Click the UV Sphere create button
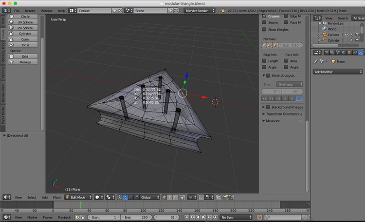The image size is (365, 222). point(25,22)
